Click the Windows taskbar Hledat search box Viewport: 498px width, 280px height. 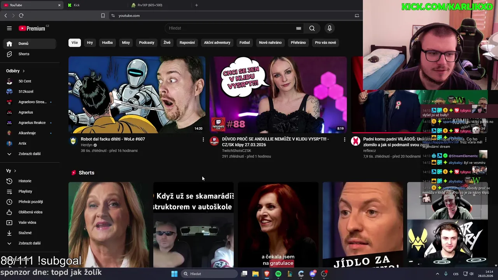pos(210,274)
